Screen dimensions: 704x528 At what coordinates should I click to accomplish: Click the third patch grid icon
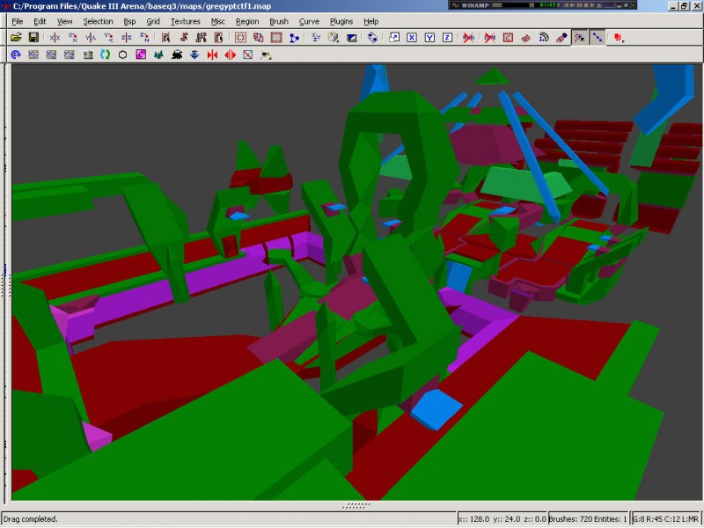pos(70,55)
